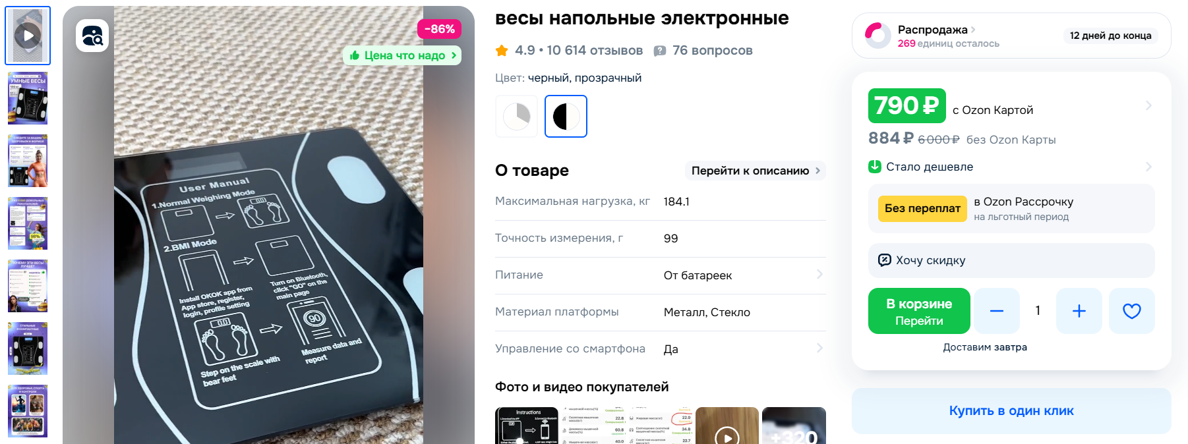Open Перейти к описанию link
The width and height of the screenshot is (1188, 444).
coord(756,171)
